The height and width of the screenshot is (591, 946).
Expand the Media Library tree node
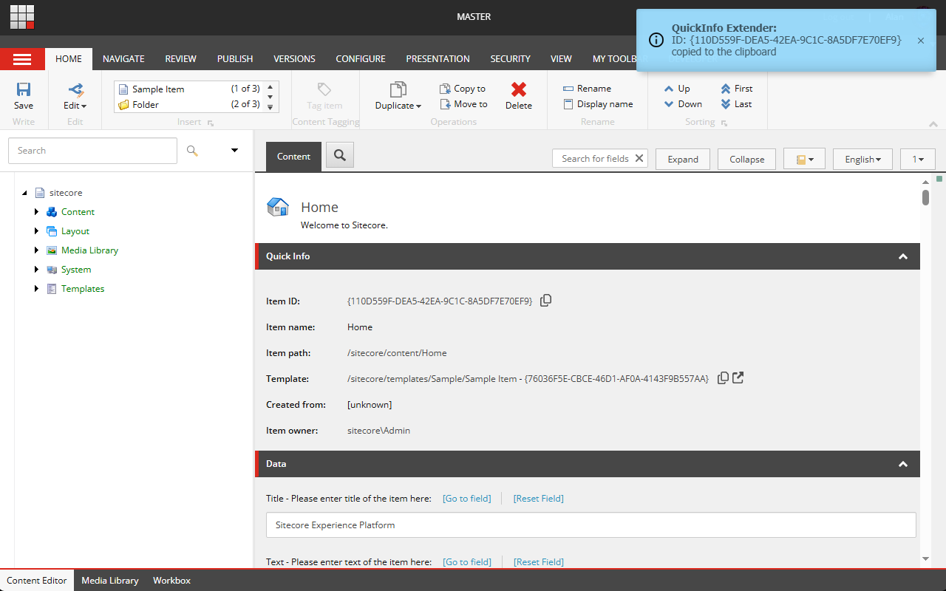pyautogui.click(x=36, y=250)
